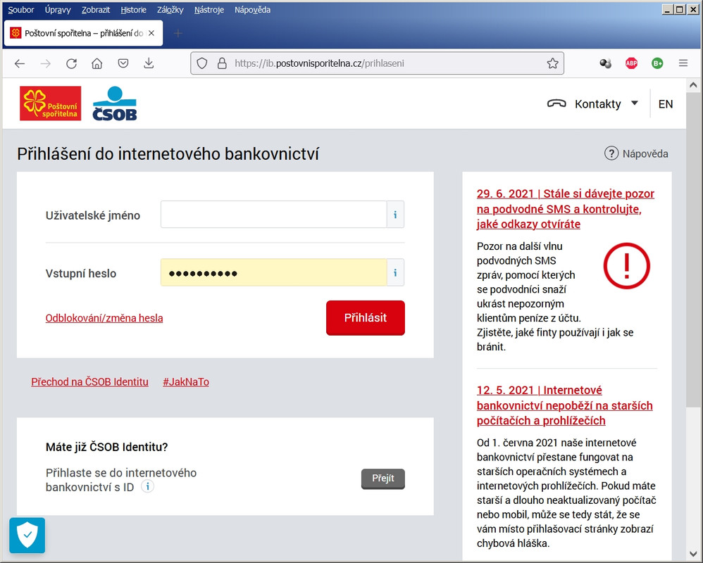
Task: Click the blue shield badge at bottom left
Action: pos(27,536)
